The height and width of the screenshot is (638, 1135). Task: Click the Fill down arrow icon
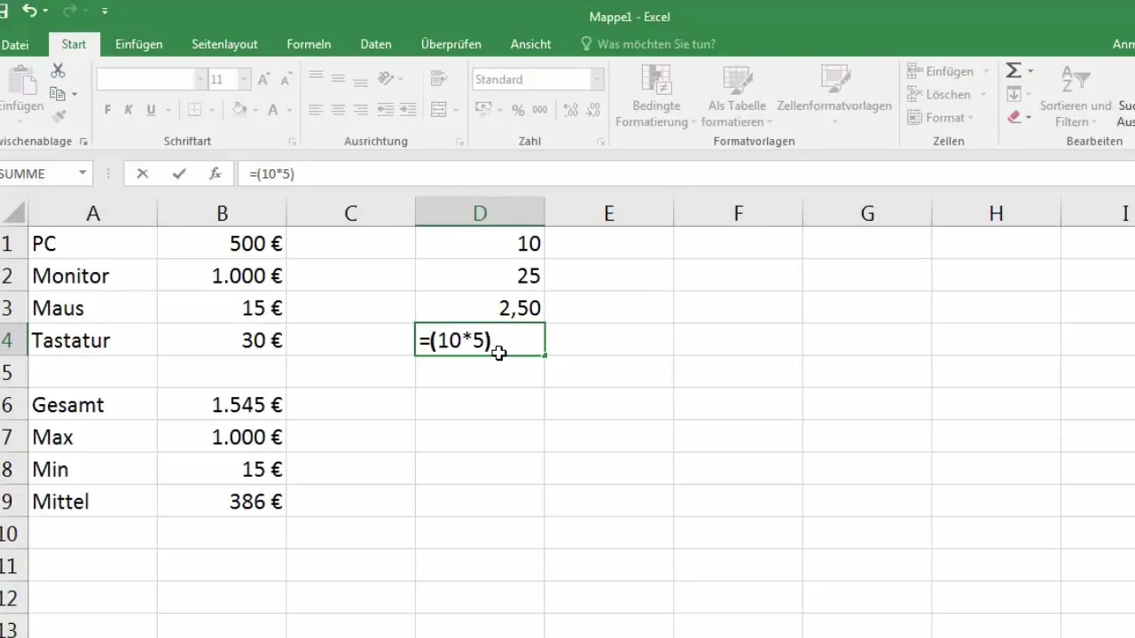(1014, 94)
